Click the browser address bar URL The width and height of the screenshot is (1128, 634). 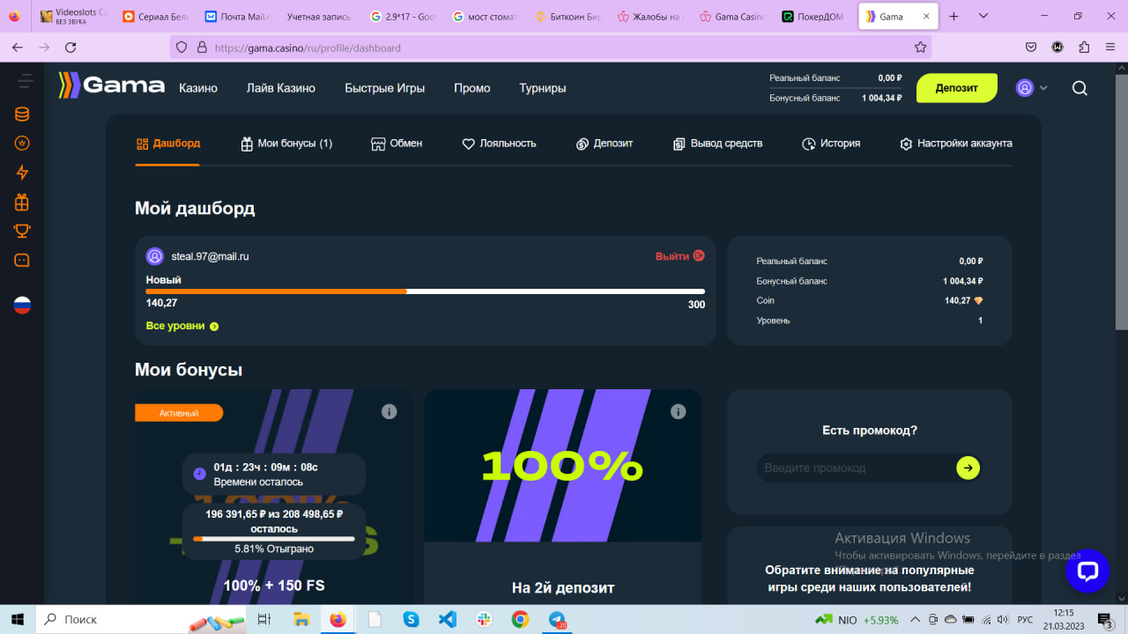[308, 48]
